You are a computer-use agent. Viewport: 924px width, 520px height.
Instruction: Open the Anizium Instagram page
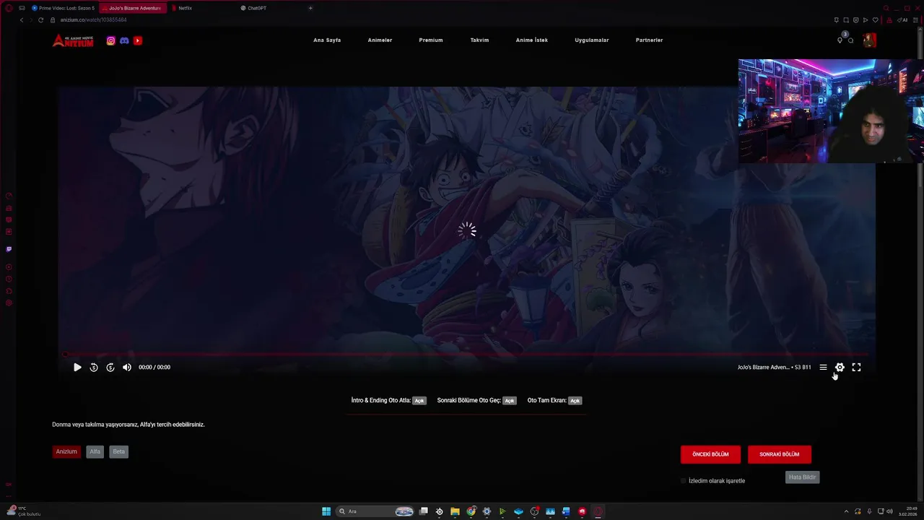[110, 40]
